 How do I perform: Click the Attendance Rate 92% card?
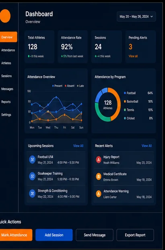tap(73, 47)
